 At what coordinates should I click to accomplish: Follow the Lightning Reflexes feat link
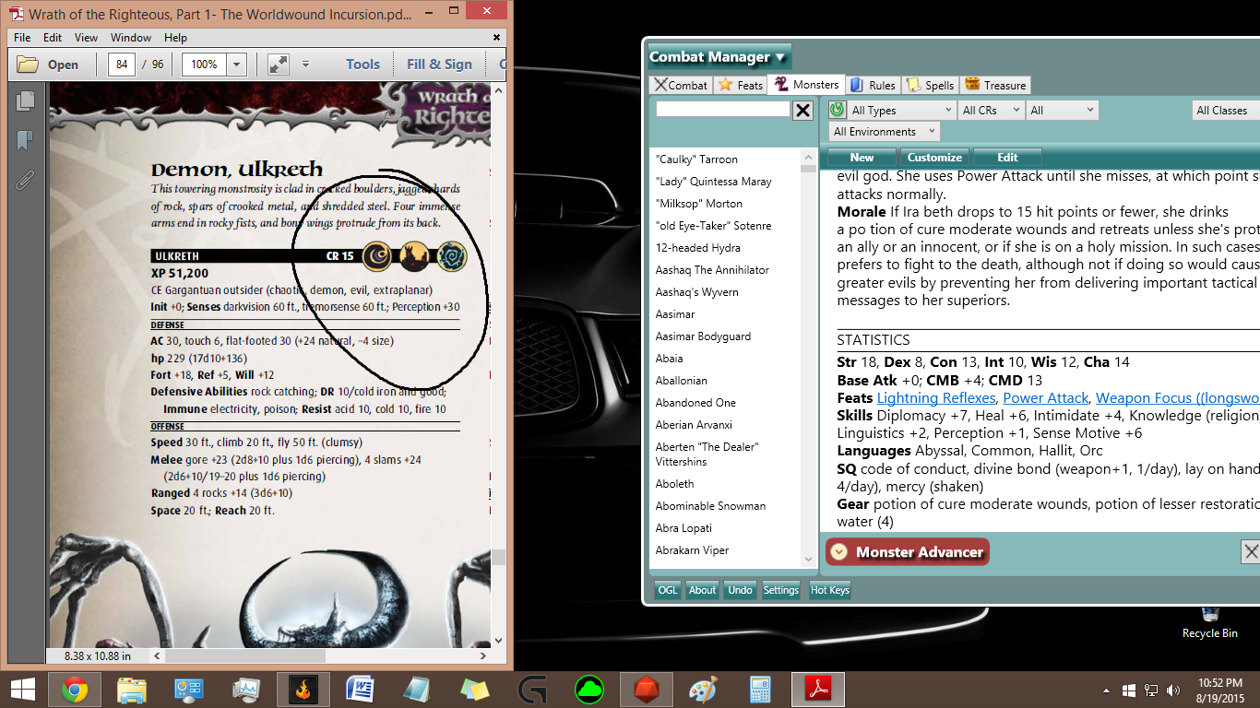pyautogui.click(x=936, y=398)
